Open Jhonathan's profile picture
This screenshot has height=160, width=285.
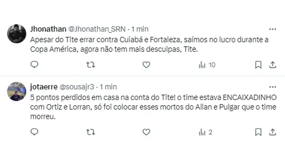[17, 34]
